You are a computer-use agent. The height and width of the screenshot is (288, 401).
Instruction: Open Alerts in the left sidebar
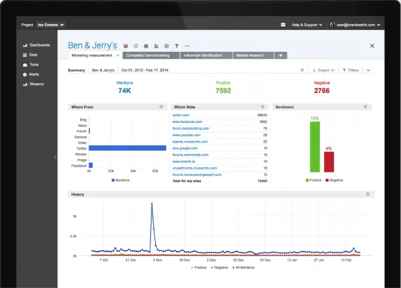coord(34,74)
